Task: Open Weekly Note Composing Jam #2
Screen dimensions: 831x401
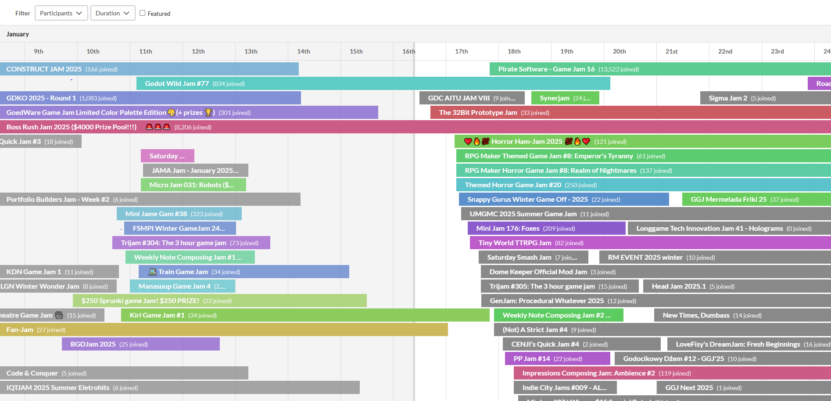Action: pyautogui.click(x=559, y=315)
